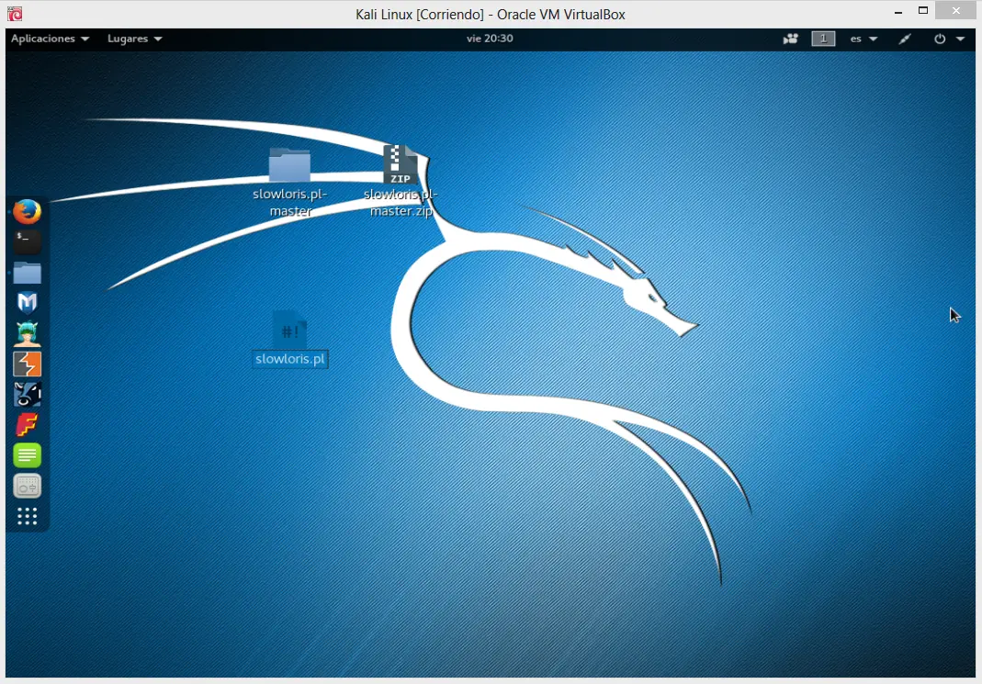Click the pen tool tray icon
This screenshot has width=982, height=684.
point(905,39)
